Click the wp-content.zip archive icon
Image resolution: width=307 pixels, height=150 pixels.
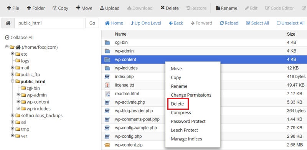coord(107,145)
